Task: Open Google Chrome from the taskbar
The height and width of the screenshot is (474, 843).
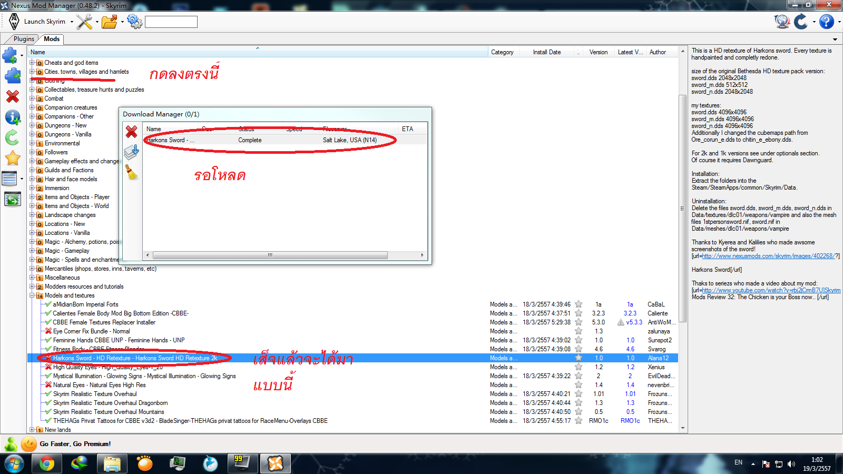Action: 46,463
